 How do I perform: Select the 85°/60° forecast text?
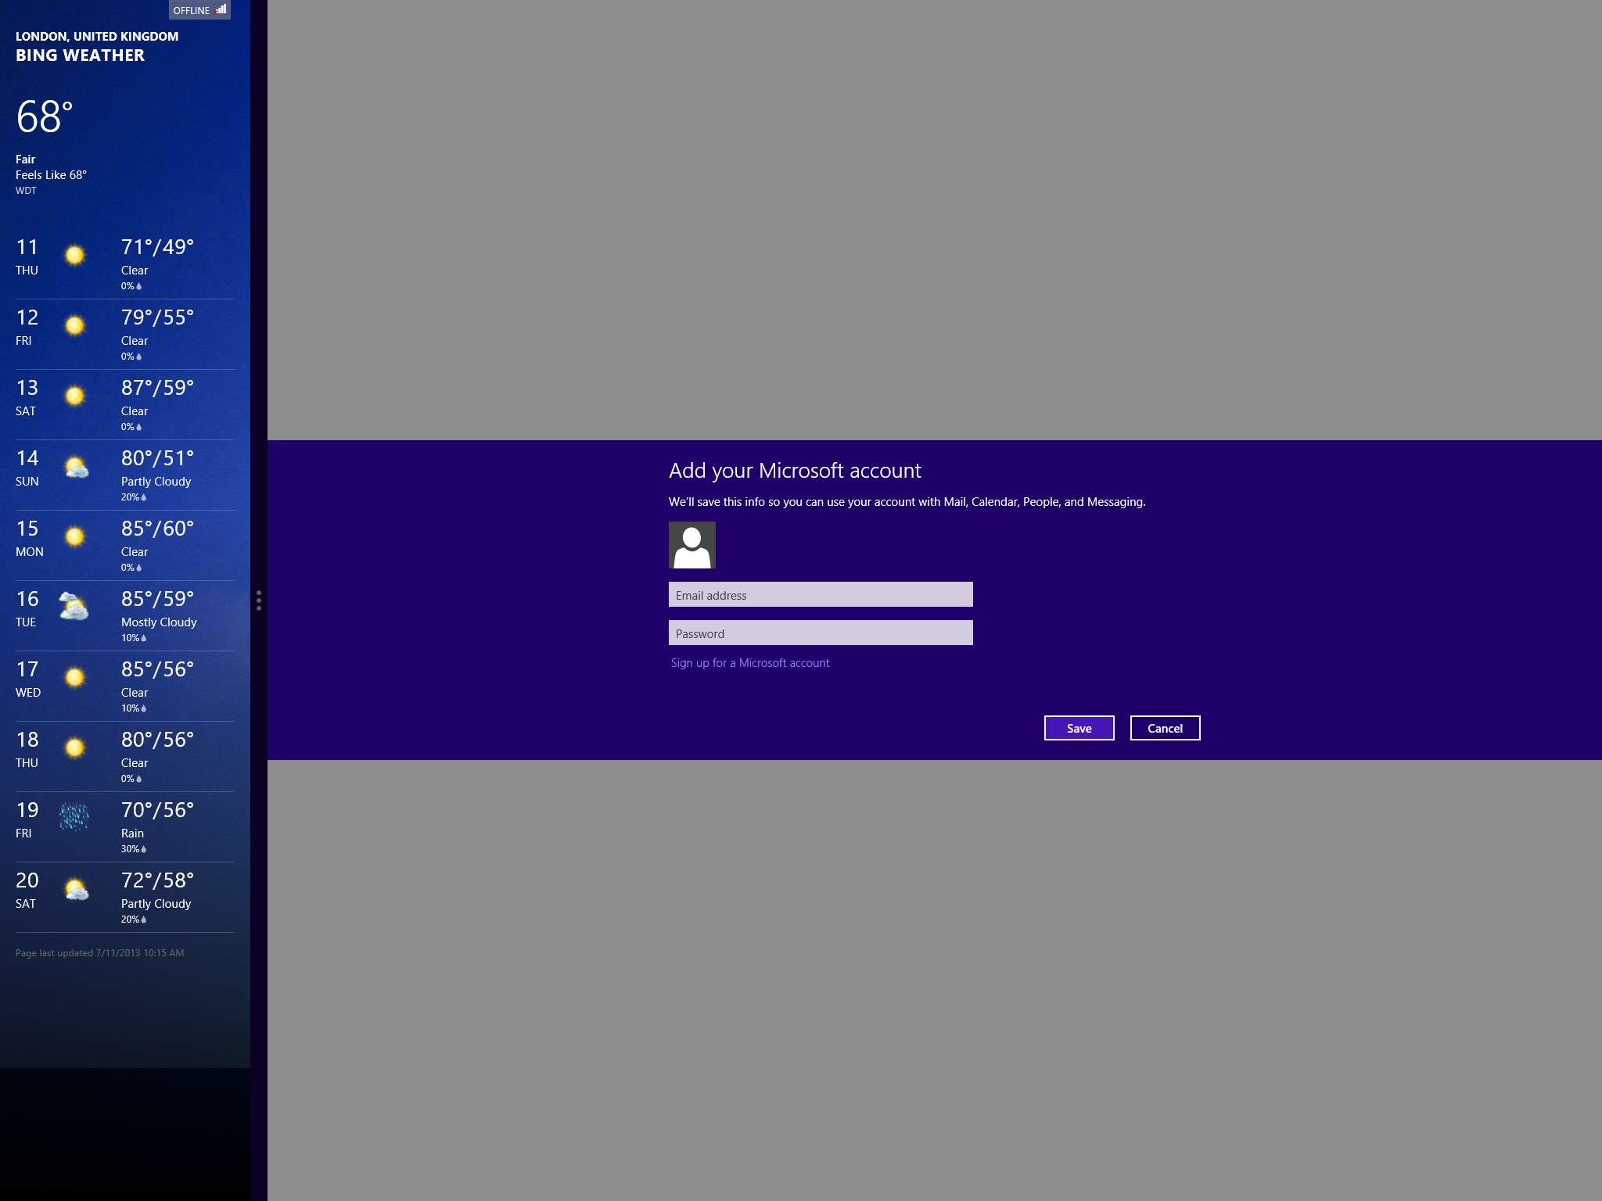pos(157,529)
